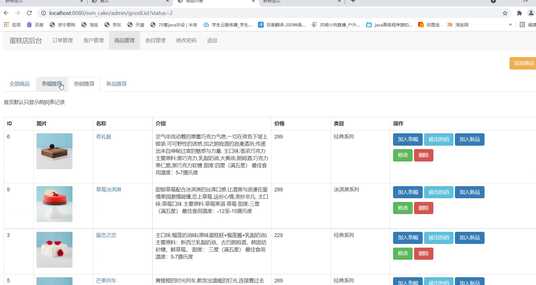The width and height of the screenshot is (536, 285).
Task: Click 删除 for 夜礼服
Action: 424,155
